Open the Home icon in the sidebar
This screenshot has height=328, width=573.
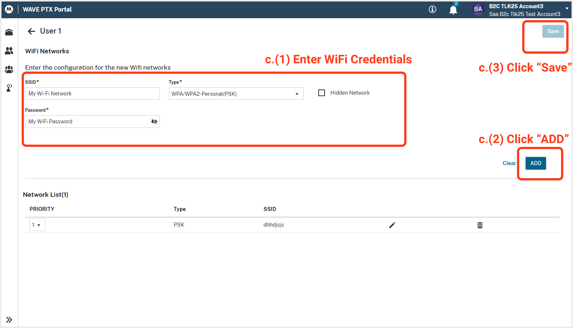9,32
